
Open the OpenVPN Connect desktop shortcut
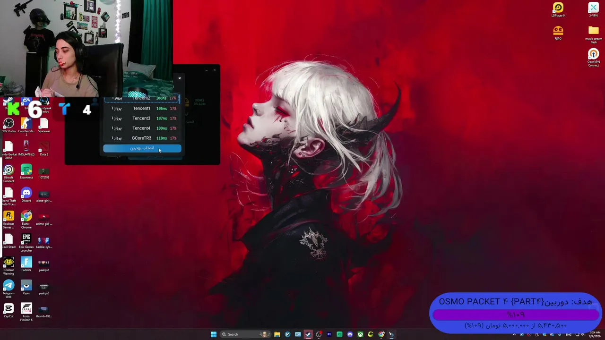pyautogui.click(x=593, y=58)
